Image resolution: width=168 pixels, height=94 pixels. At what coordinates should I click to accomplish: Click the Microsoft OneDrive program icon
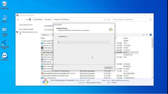click(42, 78)
